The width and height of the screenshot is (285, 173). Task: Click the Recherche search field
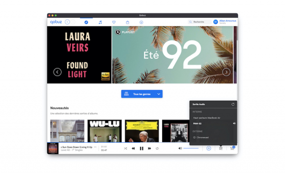(x=199, y=22)
